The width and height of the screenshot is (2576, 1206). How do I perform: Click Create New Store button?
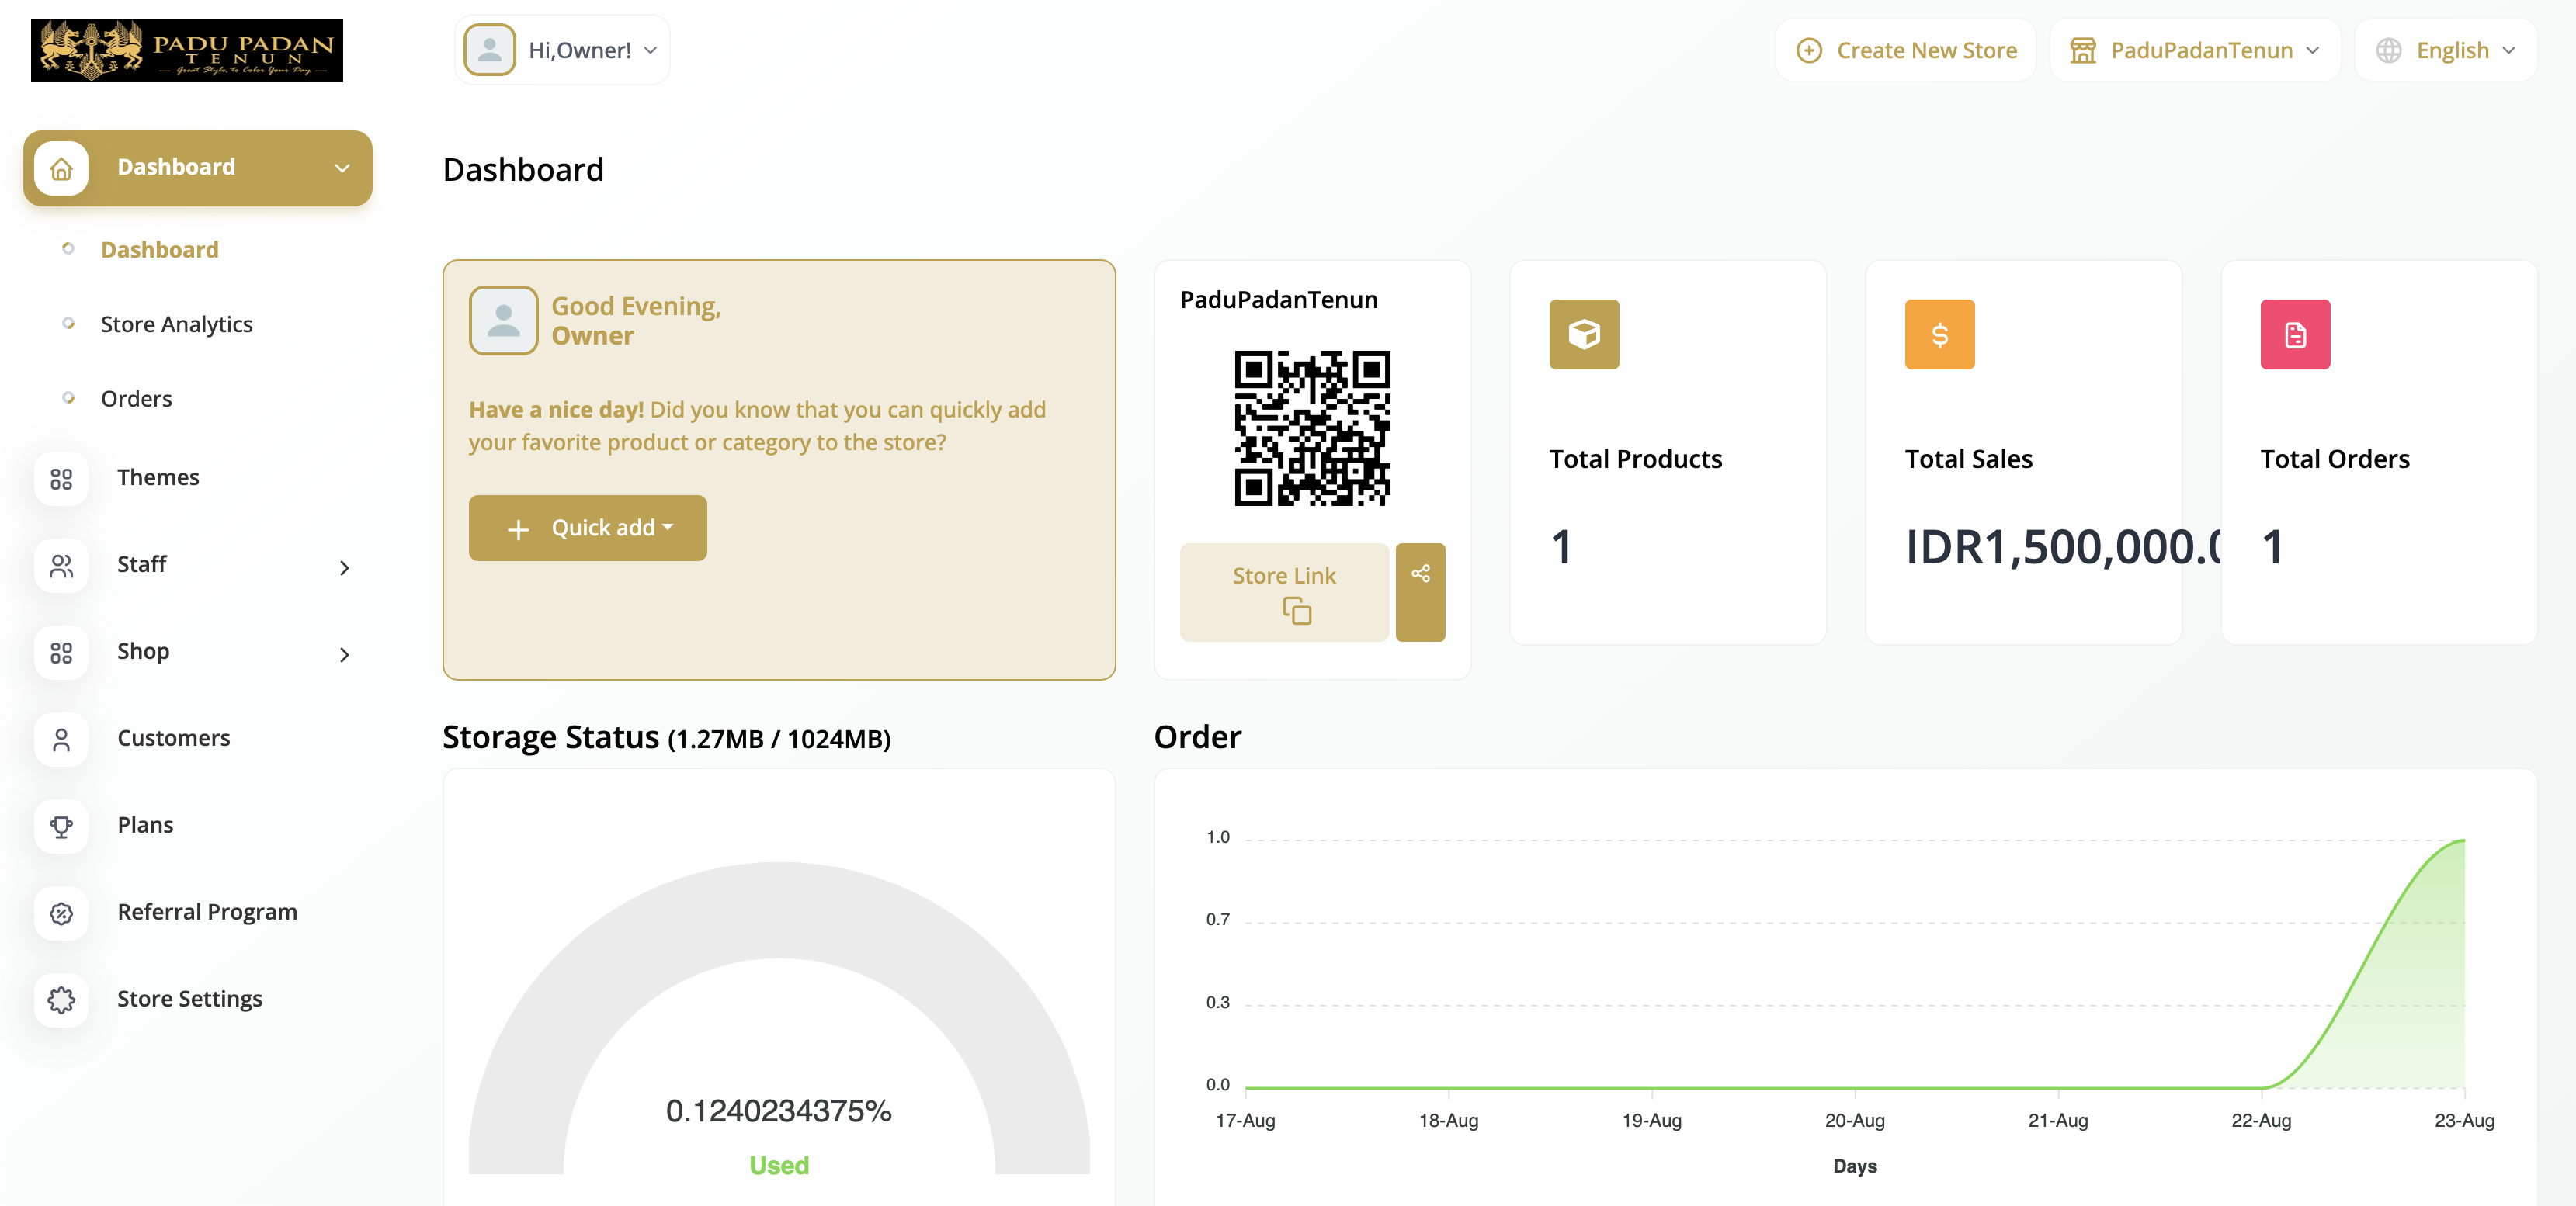tap(1905, 50)
